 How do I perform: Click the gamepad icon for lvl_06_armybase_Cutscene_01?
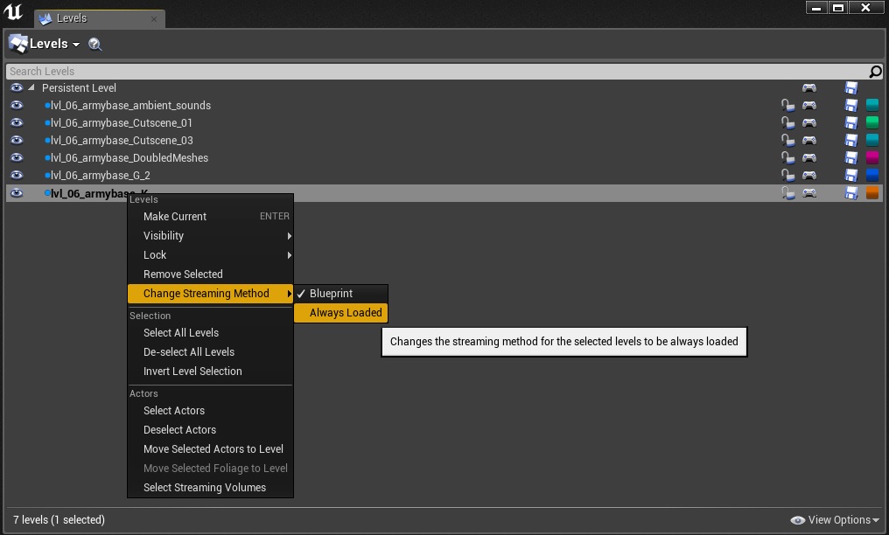coord(809,123)
